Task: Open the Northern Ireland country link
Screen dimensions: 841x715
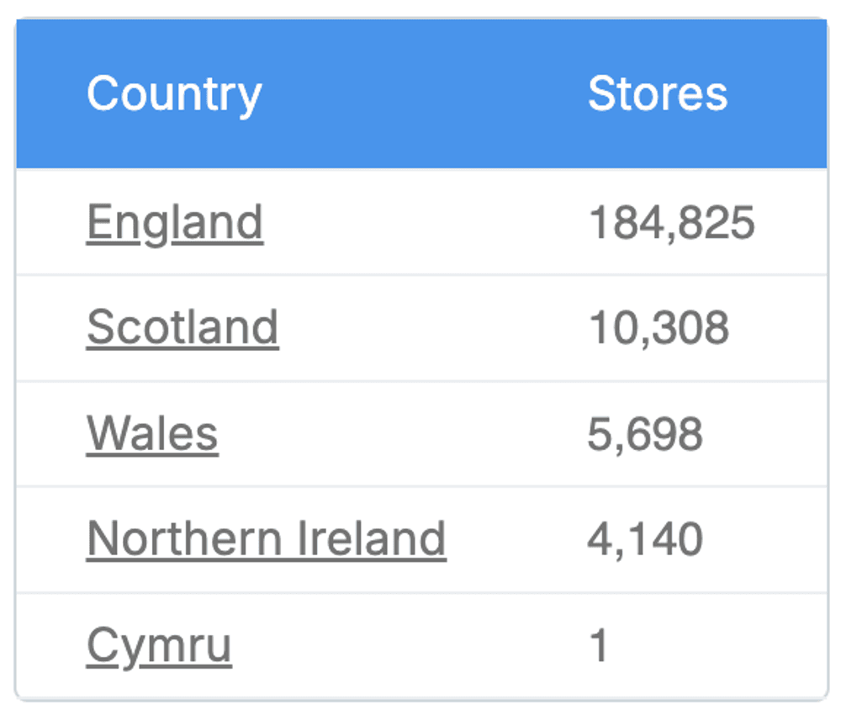Action: (x=267, y=538)
